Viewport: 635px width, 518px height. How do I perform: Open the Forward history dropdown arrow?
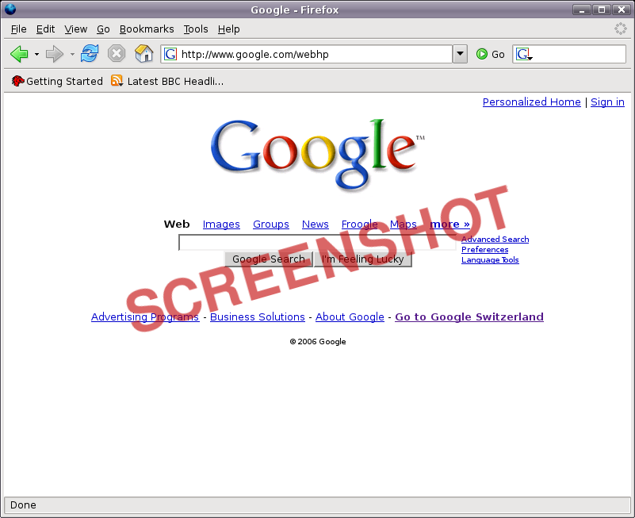click(72, 54)
